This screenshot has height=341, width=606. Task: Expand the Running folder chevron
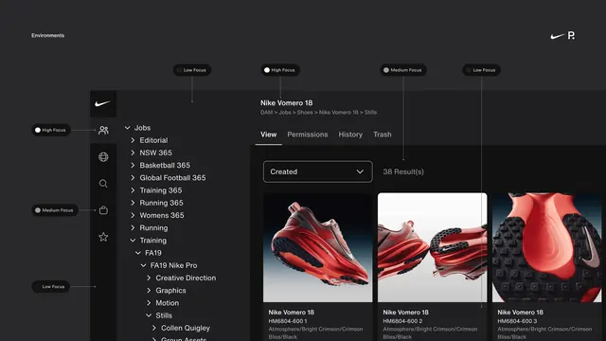[x=133, y=227]
